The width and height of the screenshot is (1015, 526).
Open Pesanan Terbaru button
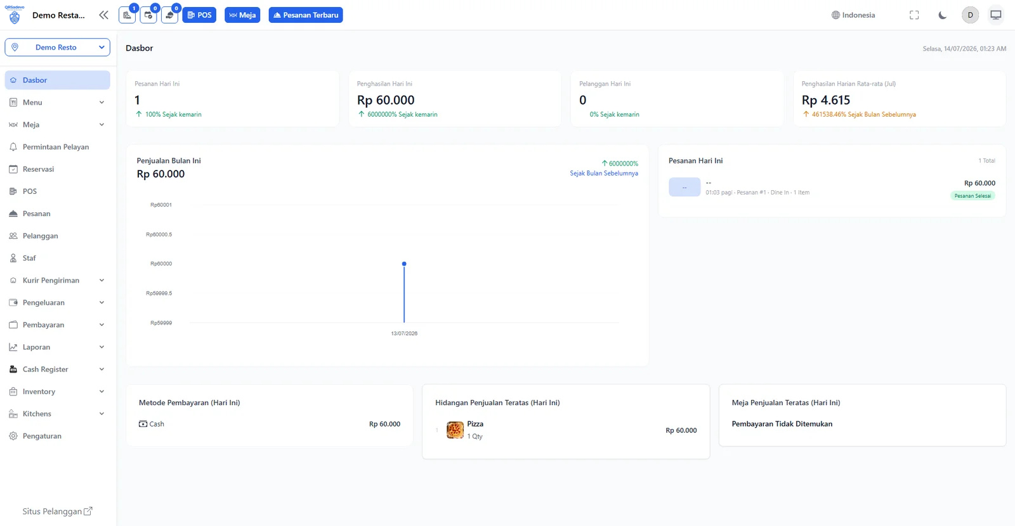tap(306, 15)
